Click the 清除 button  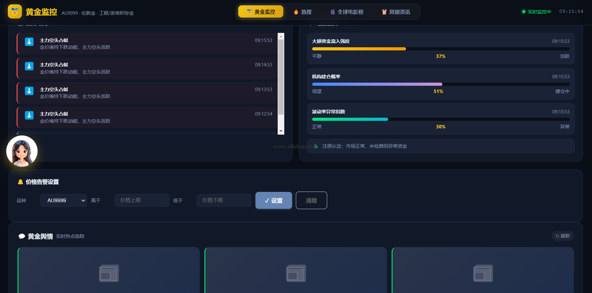click(x=311, y=200)
